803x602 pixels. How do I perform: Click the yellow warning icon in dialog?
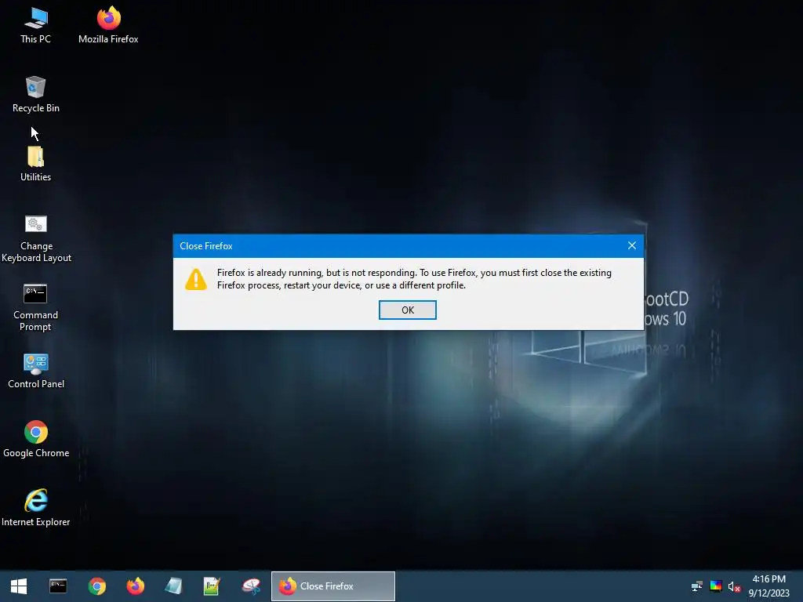coord(195,280)
